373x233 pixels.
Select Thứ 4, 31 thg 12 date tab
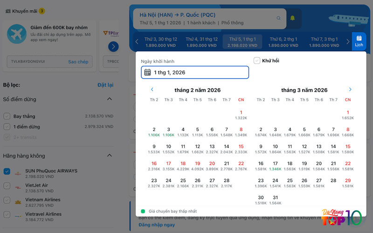[x=202, y=42]
